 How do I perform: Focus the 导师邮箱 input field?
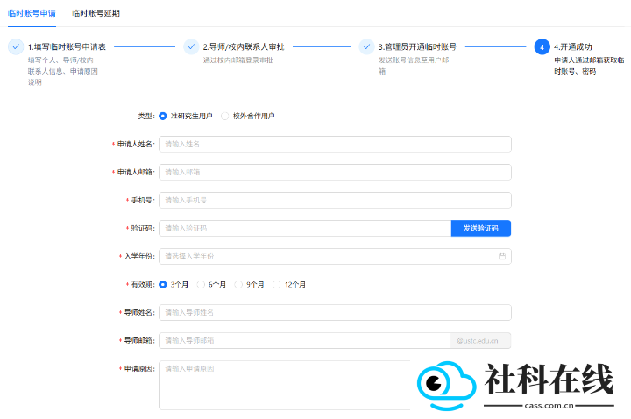click(305, 340)
